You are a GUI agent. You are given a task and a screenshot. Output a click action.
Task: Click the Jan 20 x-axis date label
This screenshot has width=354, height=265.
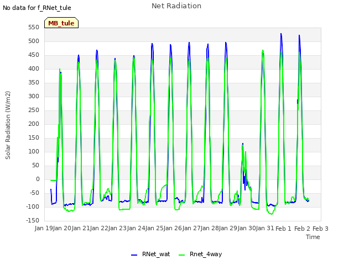[x=63, y=229]
